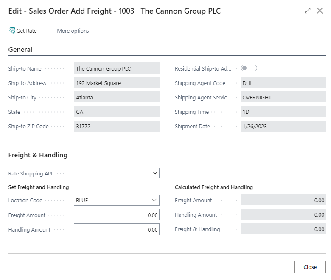Expand the dialog to full screen
The height and width of the screenshot is (280, 331).
click(308, 11)
